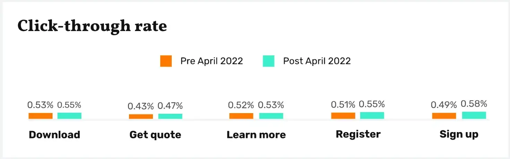
Task: Click the Get quote category label
Action: point(155,135)
